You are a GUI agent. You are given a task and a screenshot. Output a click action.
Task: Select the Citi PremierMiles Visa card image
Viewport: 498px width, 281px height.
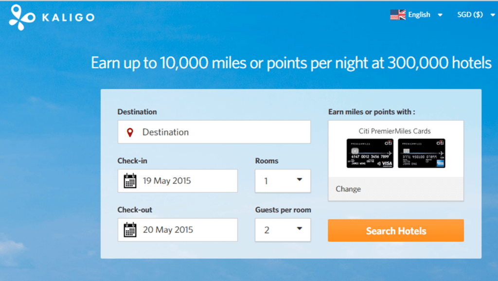370,153
